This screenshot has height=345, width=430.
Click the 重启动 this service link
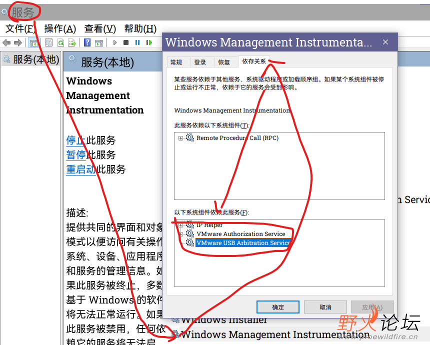pos(81,169)
